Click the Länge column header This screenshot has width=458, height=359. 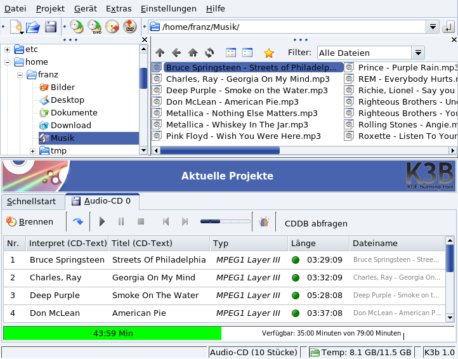(319, 244)
